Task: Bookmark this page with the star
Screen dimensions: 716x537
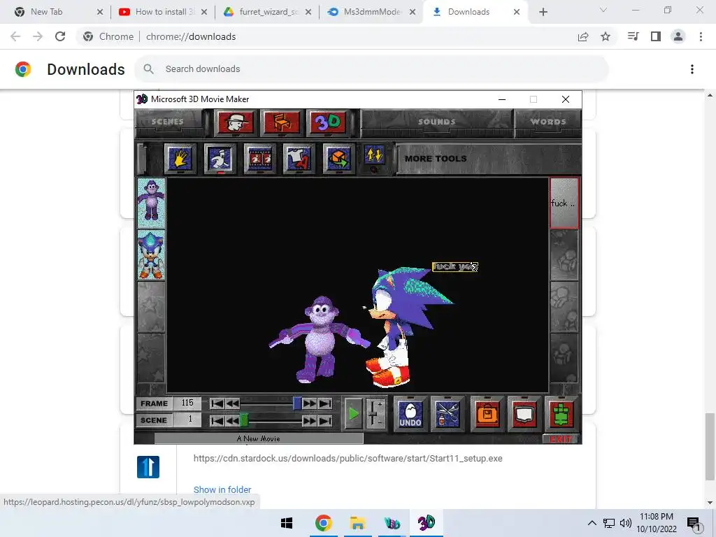Action: (606, 36)
